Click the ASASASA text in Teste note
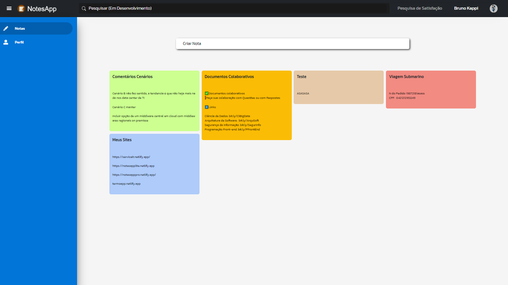 [x=303, y=93]
